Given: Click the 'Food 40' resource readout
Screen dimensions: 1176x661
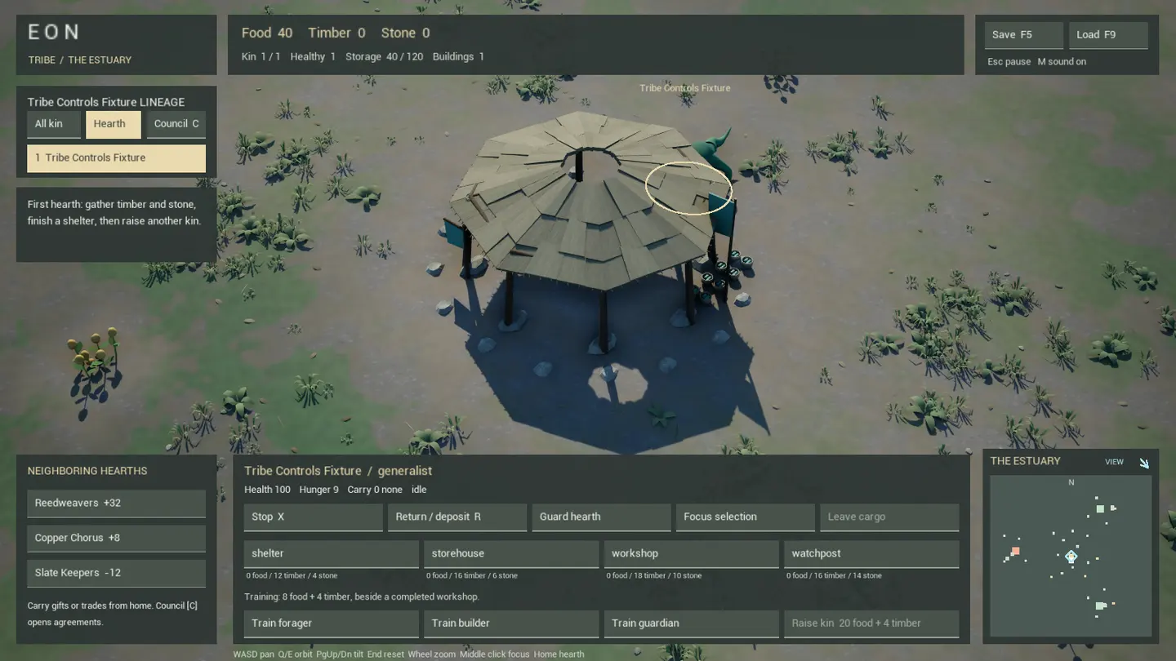Looking at the screenshot, I should 267,33.
